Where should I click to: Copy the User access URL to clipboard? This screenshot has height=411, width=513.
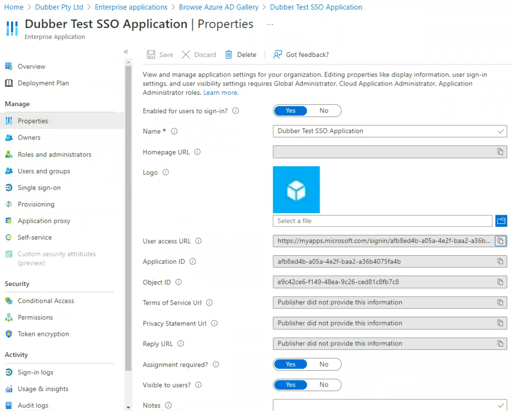500,241
